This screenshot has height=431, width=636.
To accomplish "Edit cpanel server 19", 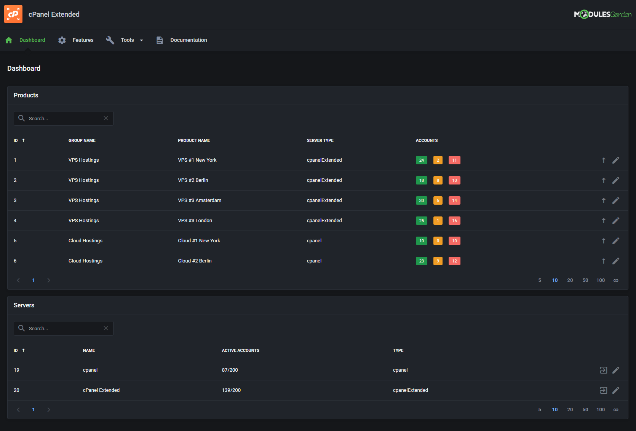I will 616,370.
